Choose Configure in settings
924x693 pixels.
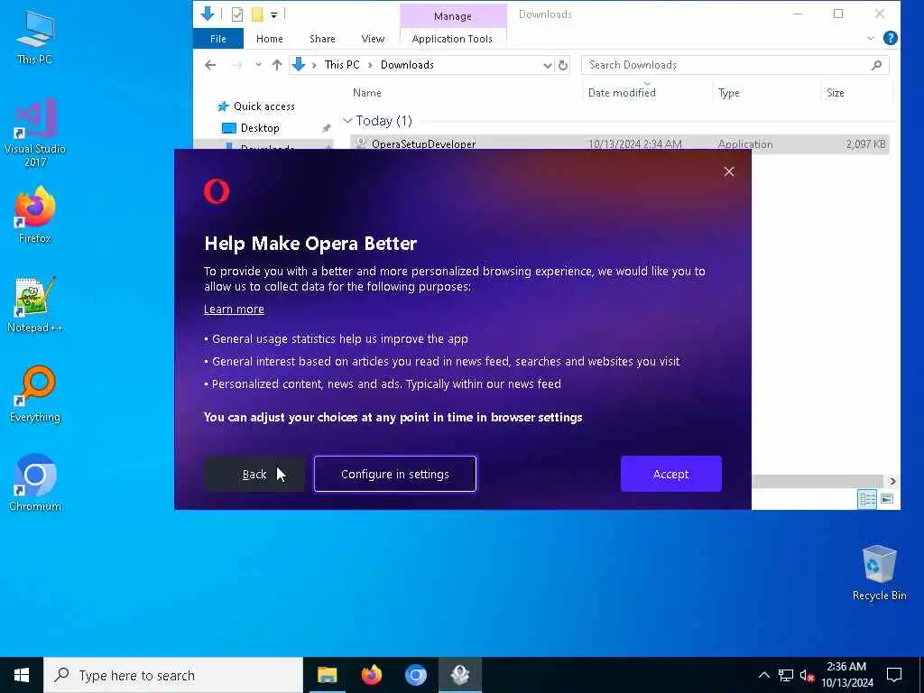point(395,474)
